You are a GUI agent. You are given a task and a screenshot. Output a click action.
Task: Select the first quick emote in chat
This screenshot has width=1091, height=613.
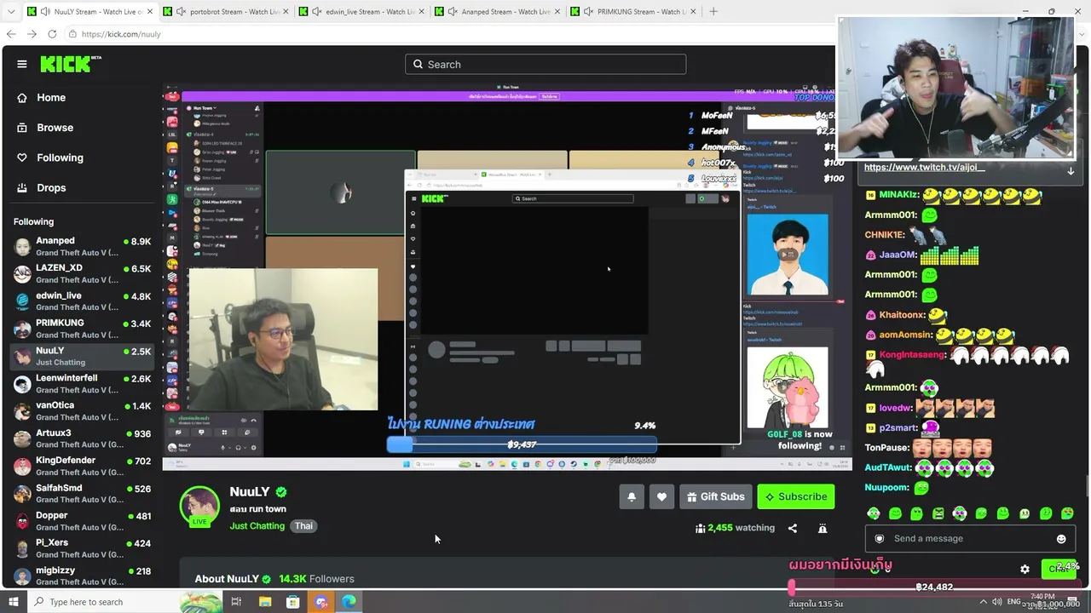coord(874,513)
